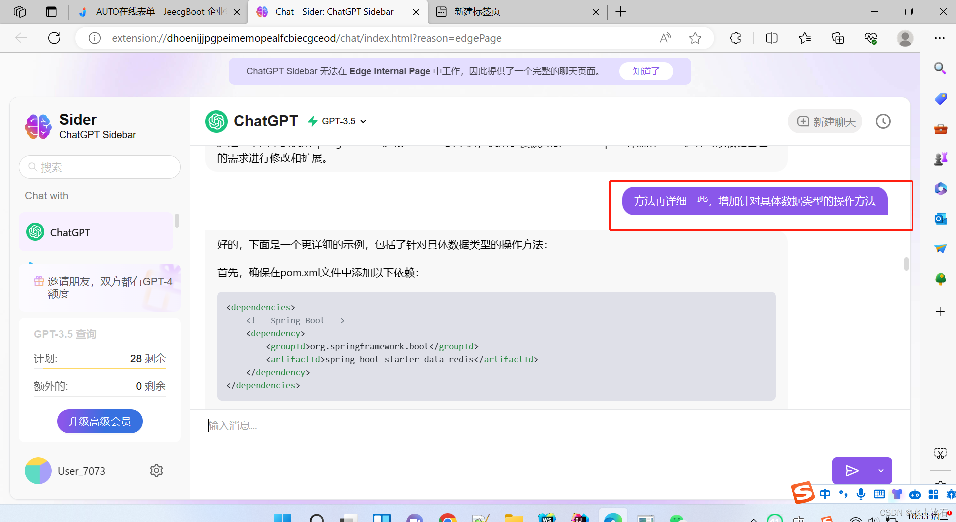Open Sogou skin shirt icon
956x522 pixels.
pos(897,494)
